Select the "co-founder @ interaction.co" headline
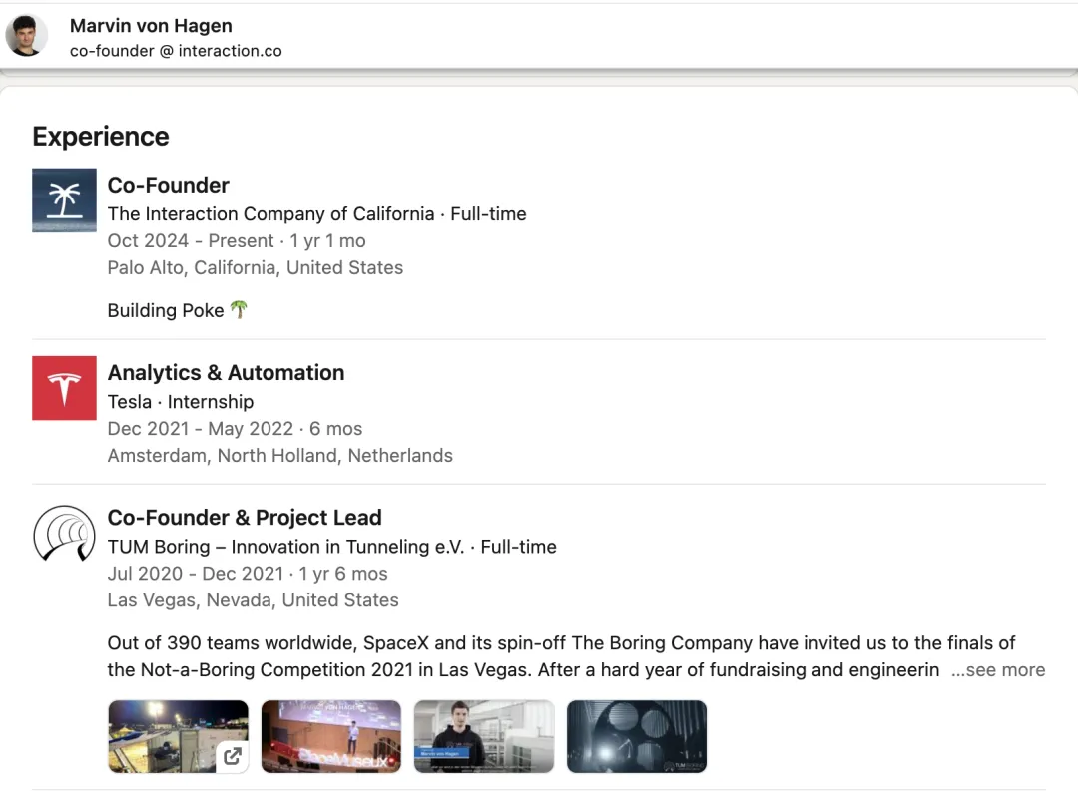Viewport: 1078px width, 791px height. pos(176,50)
